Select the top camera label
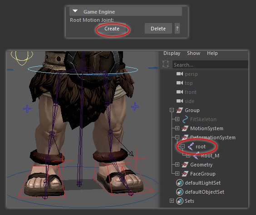 click(188, 83)
